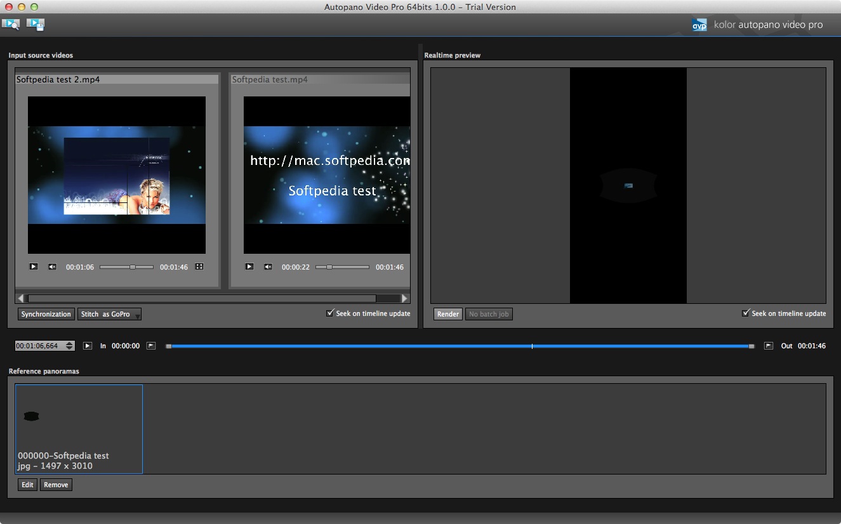Click the source videos horizontal scrollbar thumb
841x524 pixels.
click(x=202, y=298)
